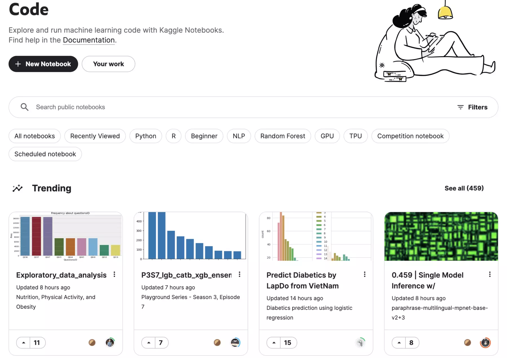Open author avatar on 0.459 Single Model card
507x358 pixels.
485,343
